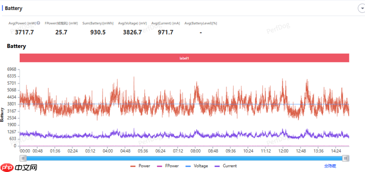This screenshot has height=172, width=365.
Task: Click the 08:00 tick on the time axis
Action: (x=196, y=151)
